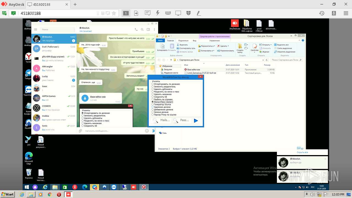Image resolution: width=352 pixels, height=198 pixels.
Task: Select Отсортировать по доменам in WorkWithText
Action: [166, 84]
